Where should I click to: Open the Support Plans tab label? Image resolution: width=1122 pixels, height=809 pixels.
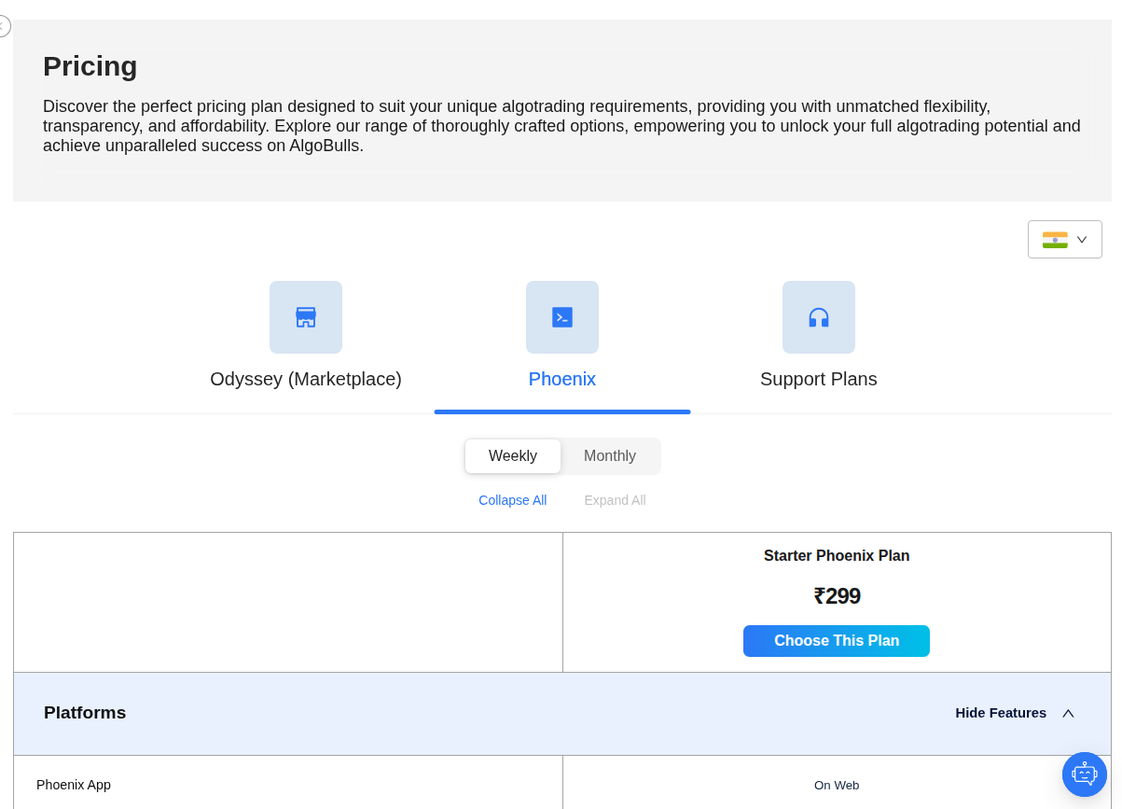[x=819, y=379]
